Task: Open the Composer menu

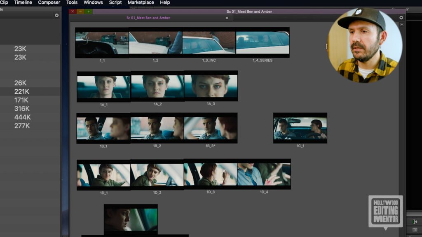Action: (49, 2)
